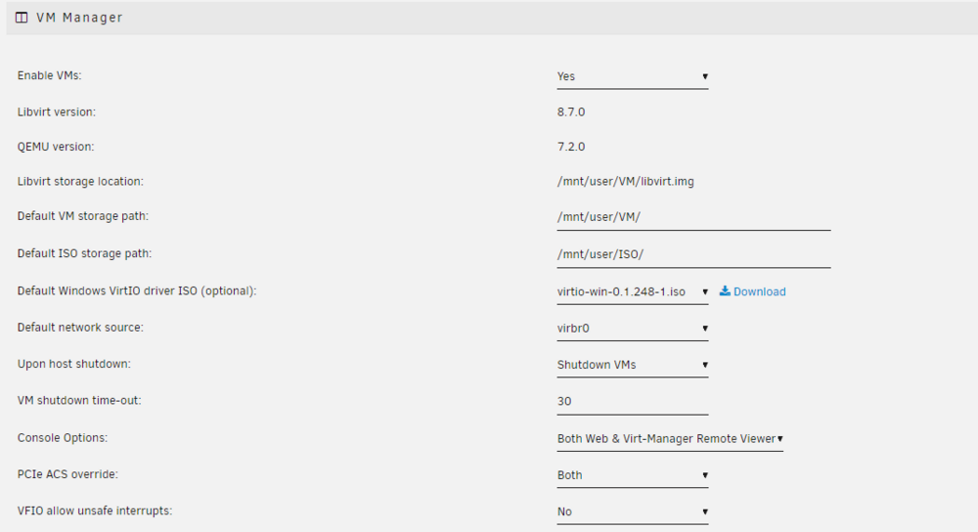Click the VM Manager heading text
978x532 pixels.
pos(79,18)
